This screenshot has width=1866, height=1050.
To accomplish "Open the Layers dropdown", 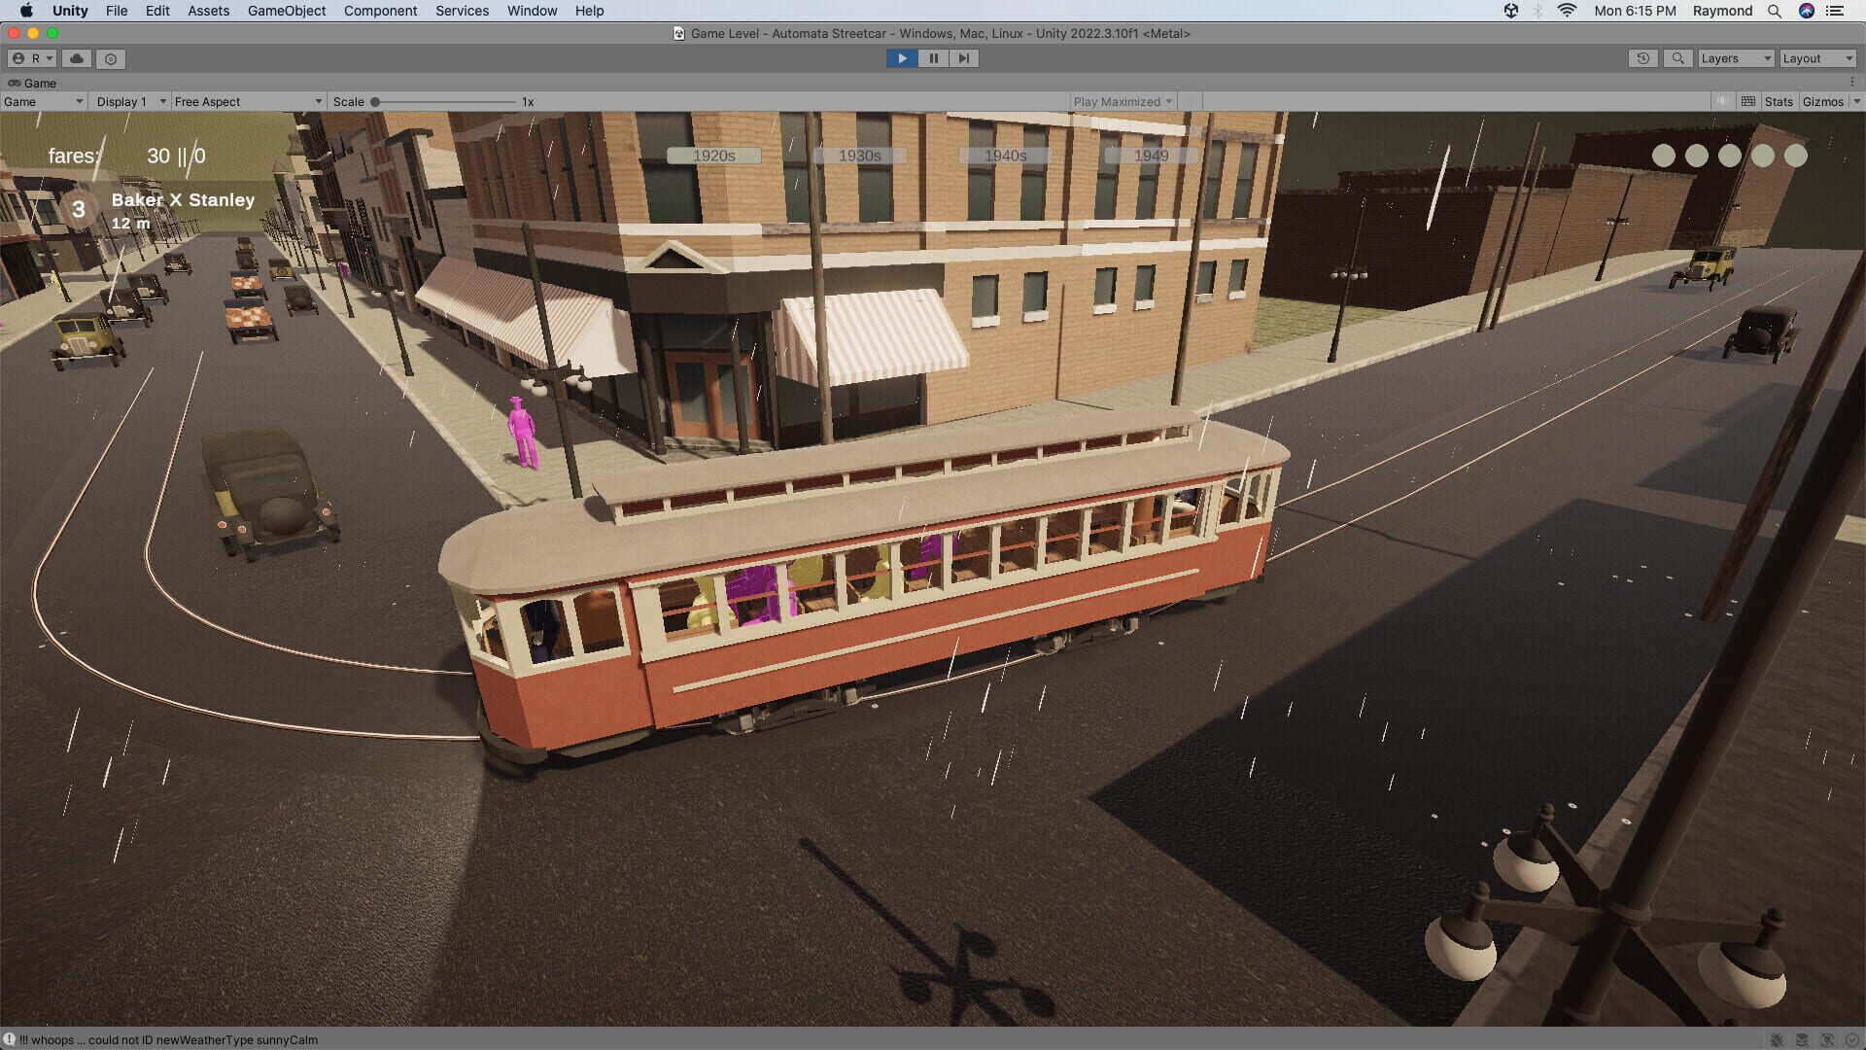I will 1735,58.
